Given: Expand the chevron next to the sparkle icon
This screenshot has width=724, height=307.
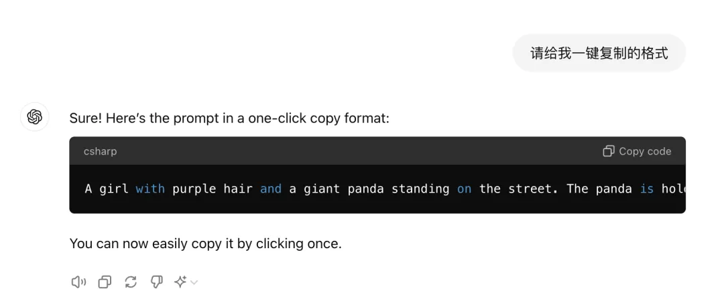Looking at the screenshot, I should pyautogui.click(x=194, y=282).
